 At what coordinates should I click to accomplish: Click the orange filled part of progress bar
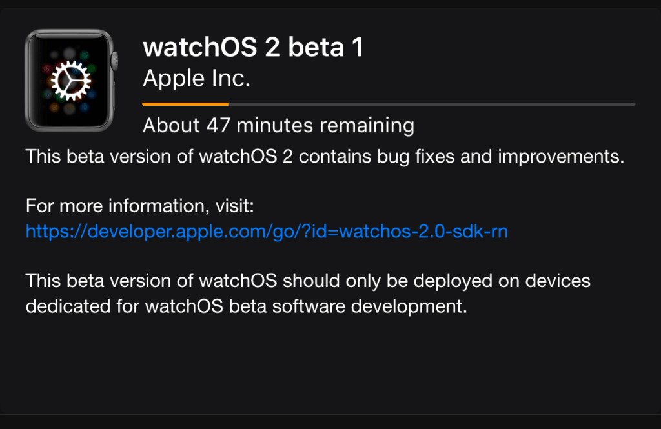[x=185, y=103]
